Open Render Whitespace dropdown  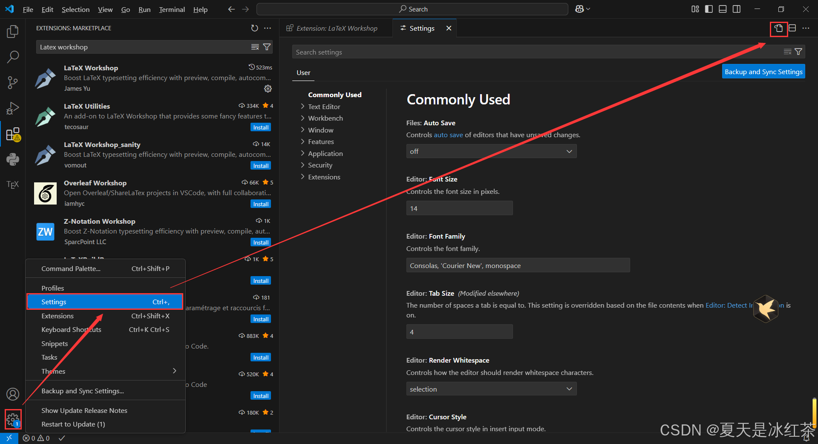(491, 389)
